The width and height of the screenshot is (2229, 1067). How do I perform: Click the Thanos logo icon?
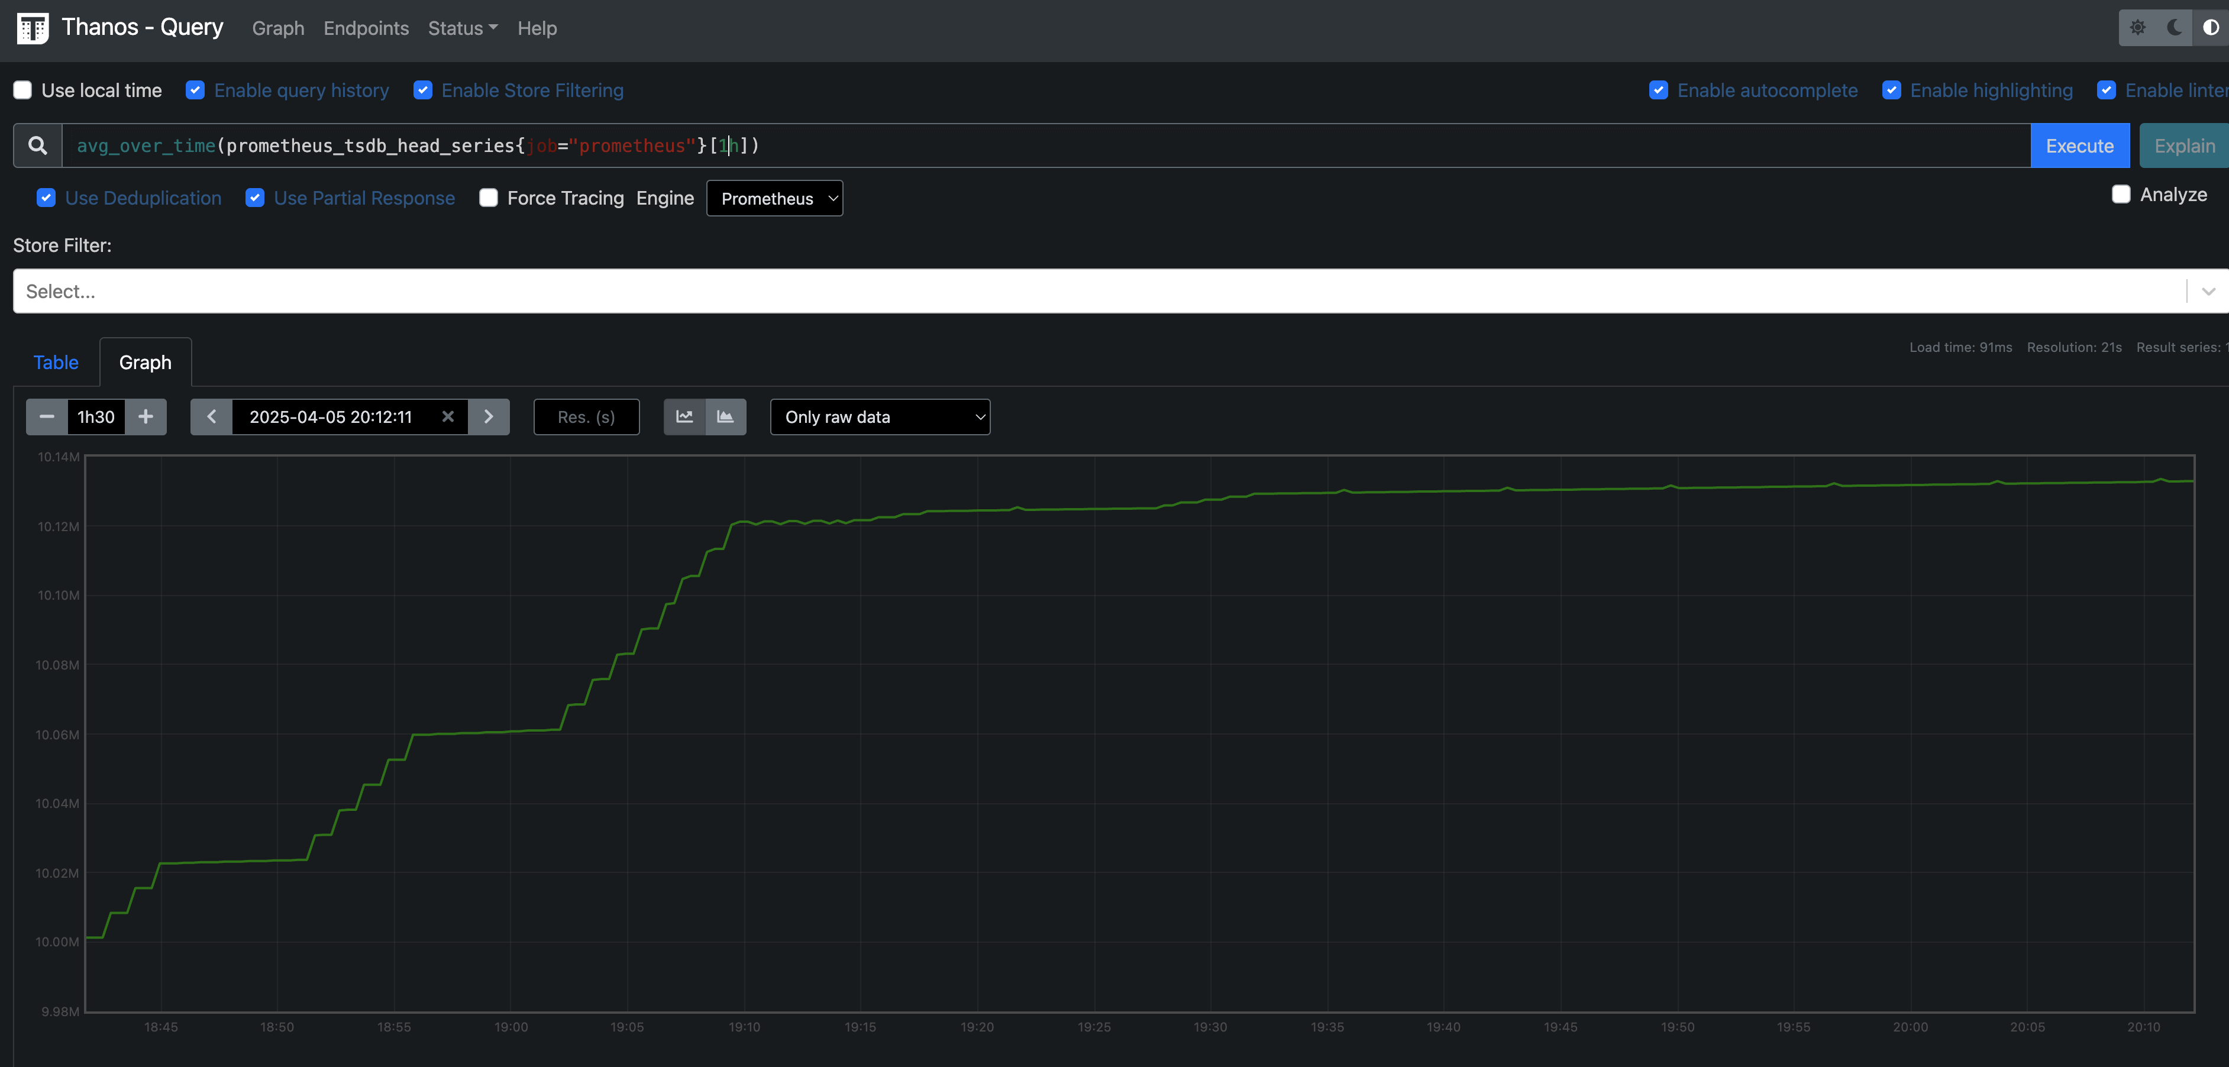33,28
